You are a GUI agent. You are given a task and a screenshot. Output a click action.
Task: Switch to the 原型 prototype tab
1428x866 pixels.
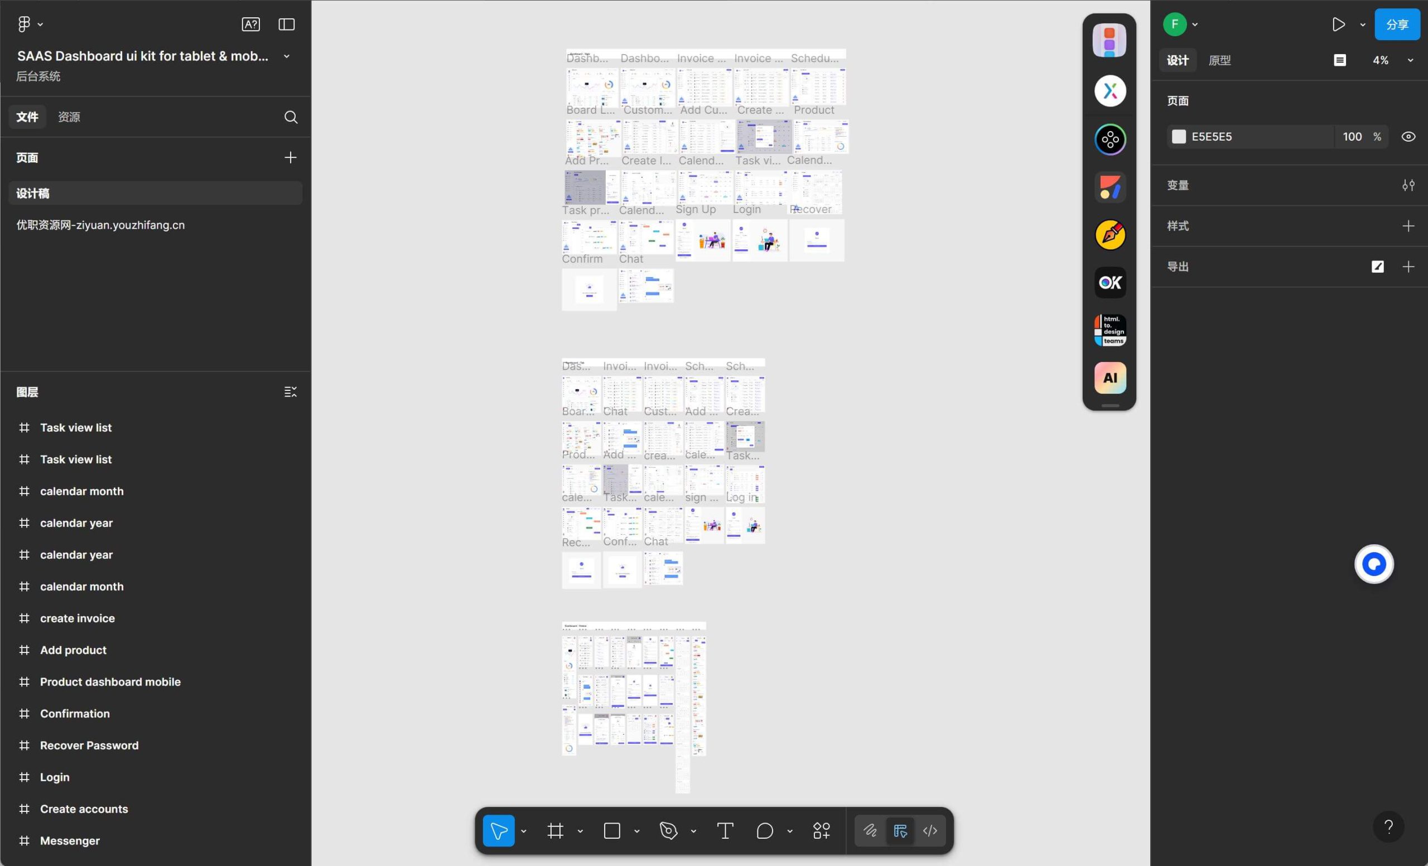1219,60
